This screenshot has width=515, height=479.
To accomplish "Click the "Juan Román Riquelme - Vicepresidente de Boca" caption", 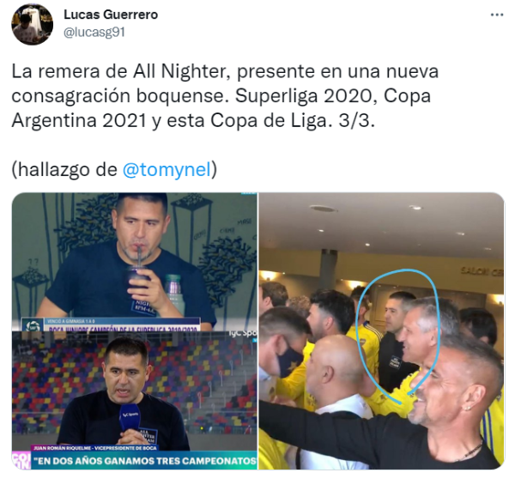I will point(95,448).
